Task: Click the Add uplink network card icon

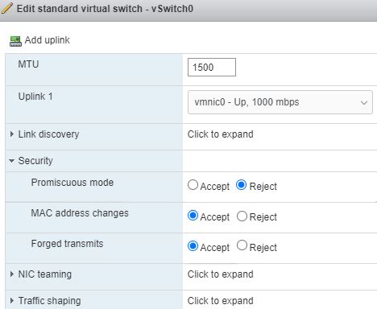Action: click(15, 41)
